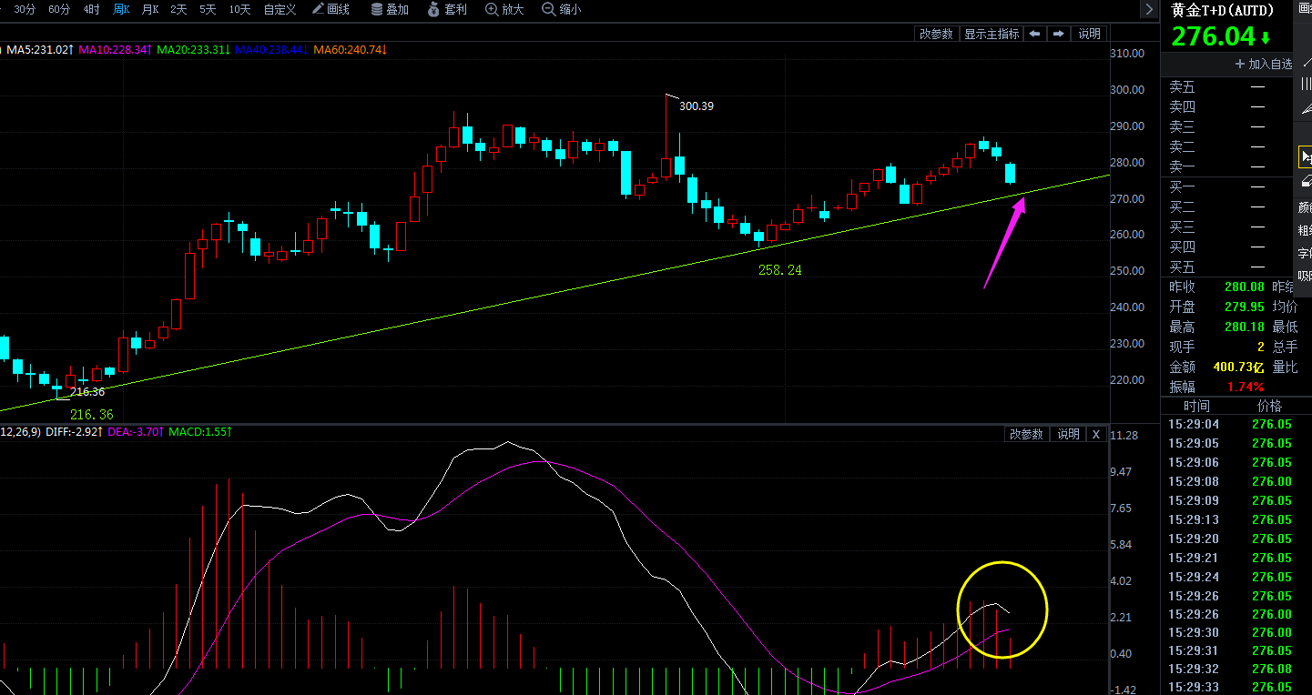
Task: Shift chart right with the right arrow
Action: (1058, 34)
